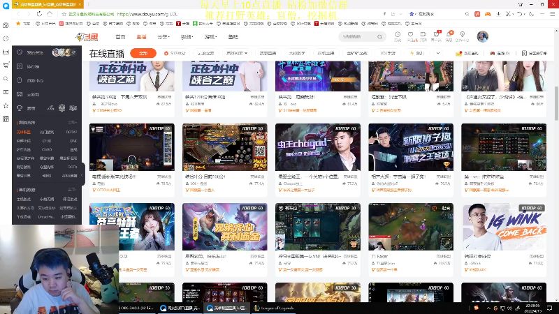The height and width of the screenshot is (314, 559).
Task: Click the CS:GO category link in the sidebar
Action: point(47,149)
